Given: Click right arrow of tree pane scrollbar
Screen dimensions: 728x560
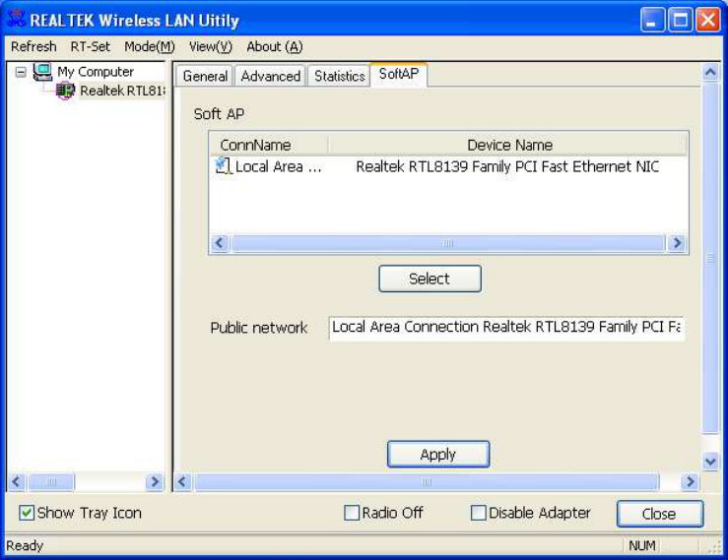Looking at the screenshot, I should [x=154, y=482].
